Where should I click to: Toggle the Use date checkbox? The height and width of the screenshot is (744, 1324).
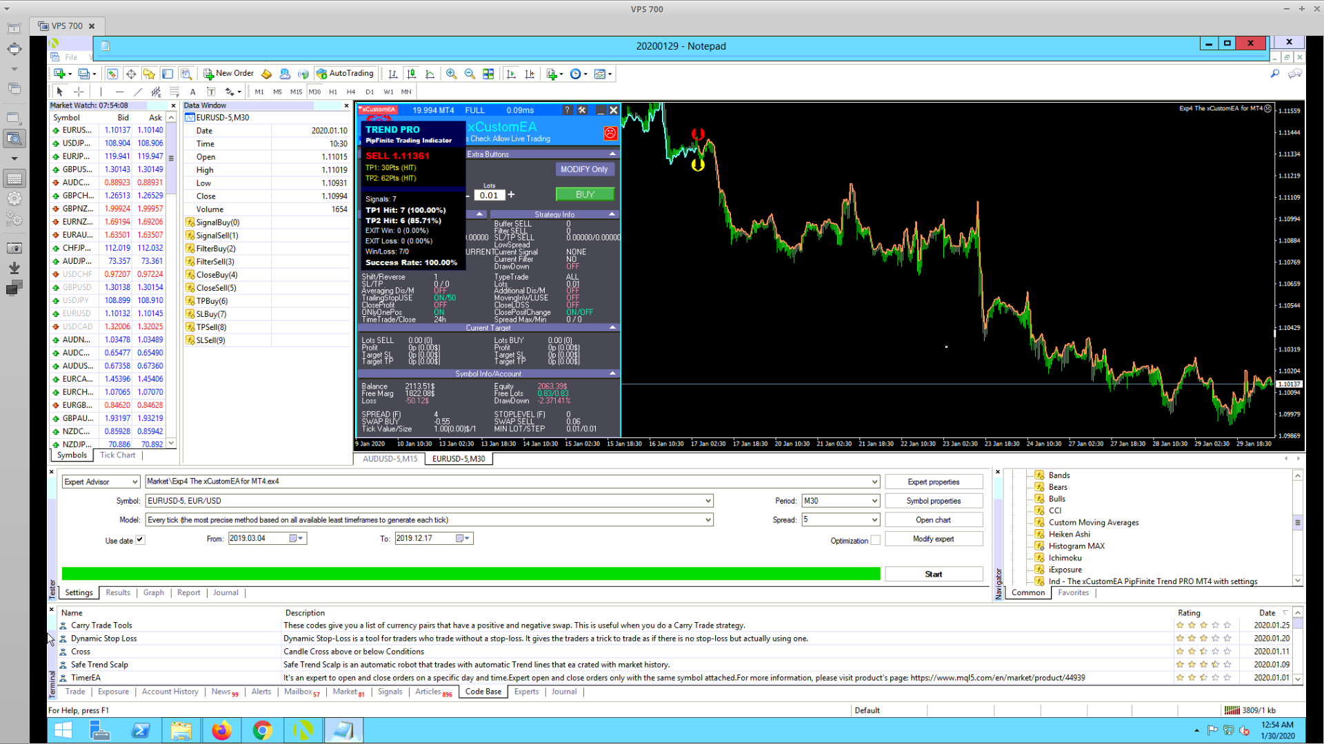click(140, 540)
